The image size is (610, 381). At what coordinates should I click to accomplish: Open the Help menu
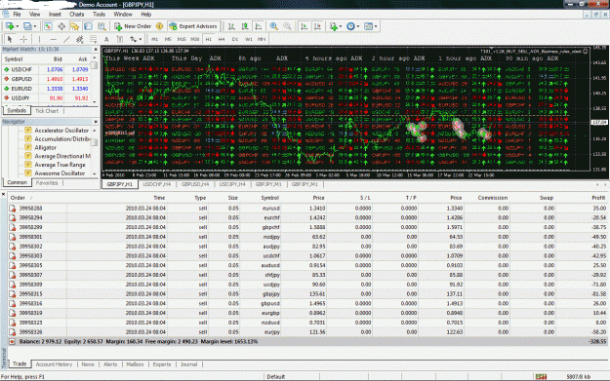(145, 15)
